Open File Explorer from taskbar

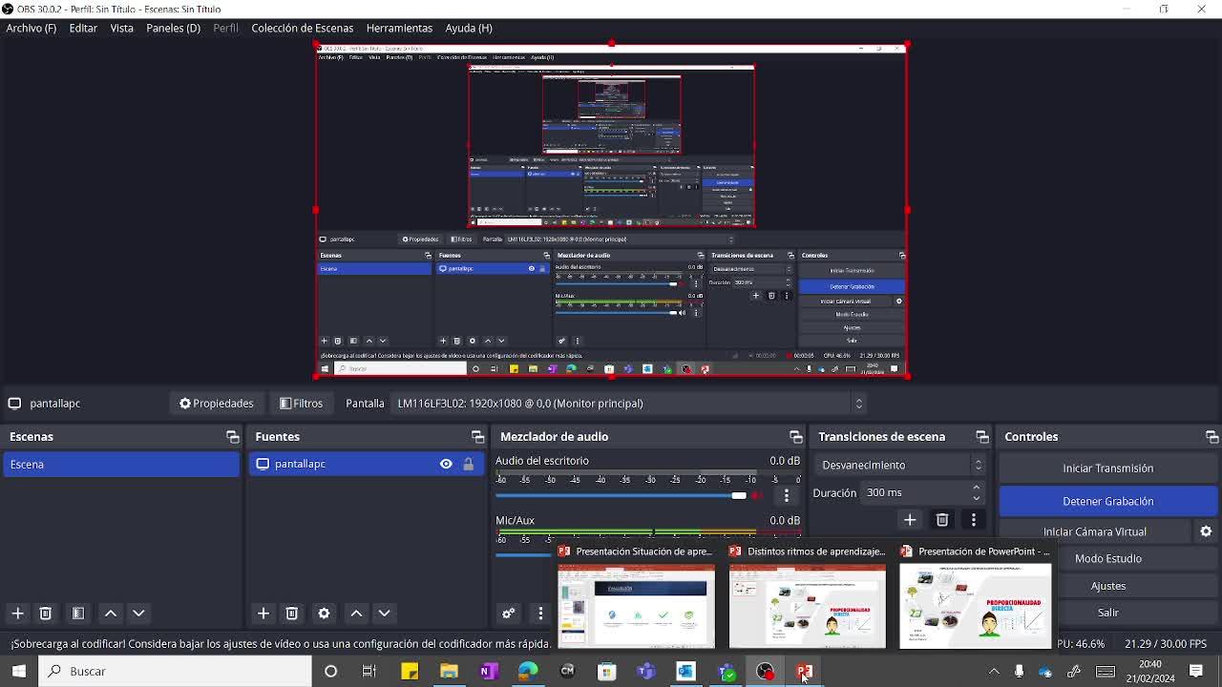click(449, 671)
